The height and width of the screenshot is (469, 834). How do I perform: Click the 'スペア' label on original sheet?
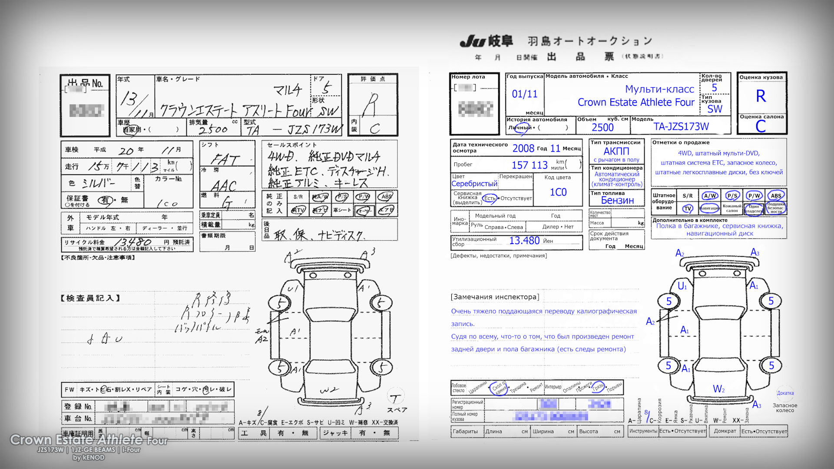(x=397, y=410)
